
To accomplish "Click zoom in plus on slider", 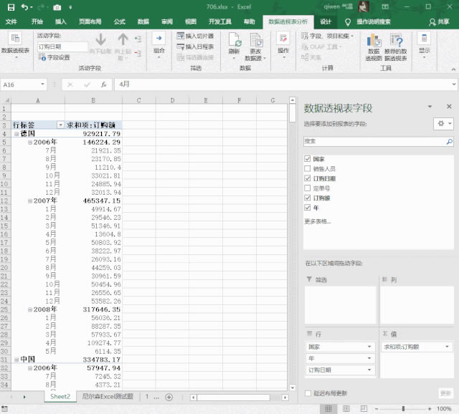I will pos(430,409).
